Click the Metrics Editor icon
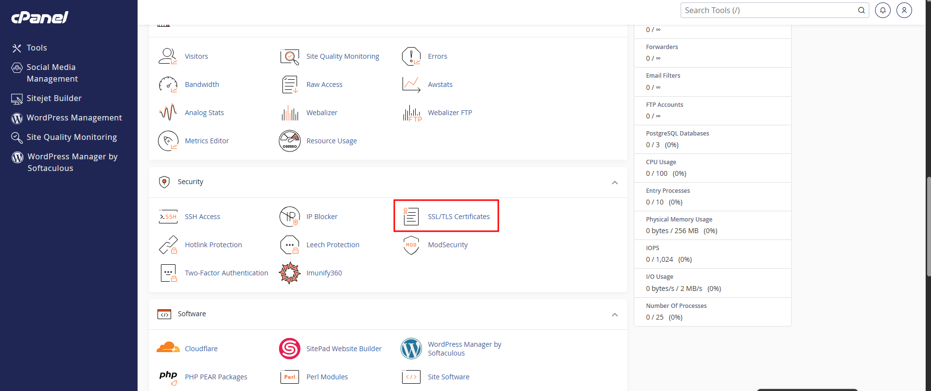The height and width of the screenshot is (391, 931). click(168, 141)
